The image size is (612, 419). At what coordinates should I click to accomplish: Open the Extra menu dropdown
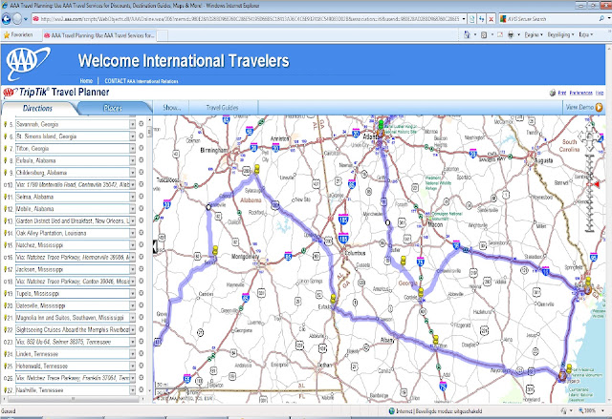click(585, 34)
